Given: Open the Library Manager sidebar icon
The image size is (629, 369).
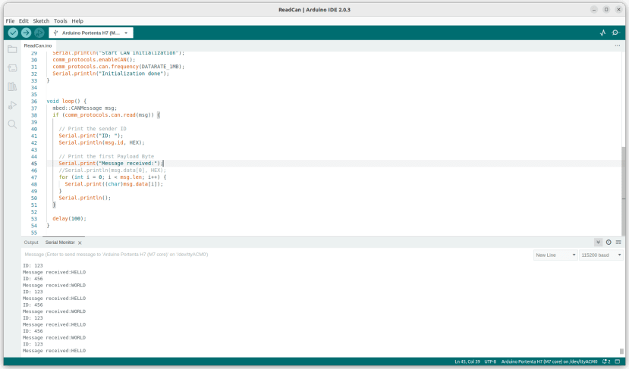Looking at the screenshot, I should pyautogui.click(x=12, y=86).
